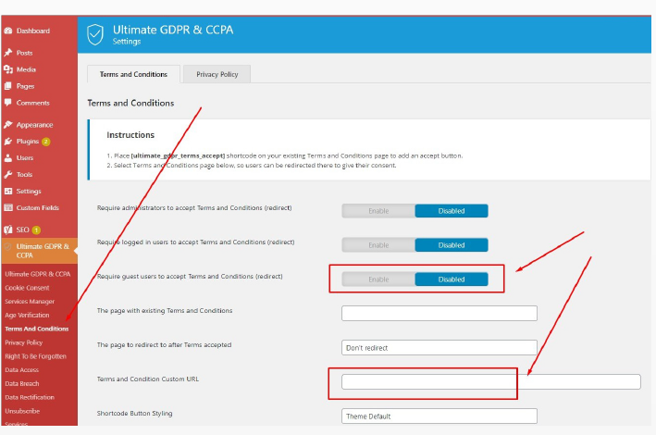The width and height of the screenshot is (656, 435).
Task: Click the Terms and Conditions section heading
Action: tap(130, 103)
